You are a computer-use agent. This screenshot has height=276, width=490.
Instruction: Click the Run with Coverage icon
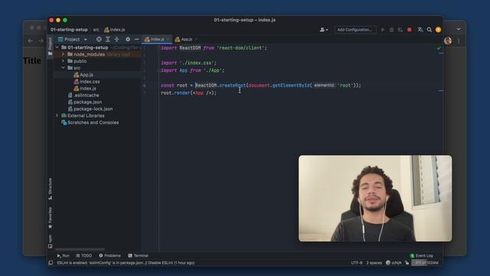click(400, 30)
